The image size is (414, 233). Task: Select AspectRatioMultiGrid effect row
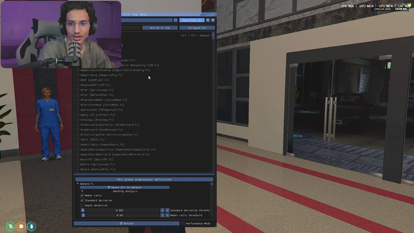coord(115,154)
